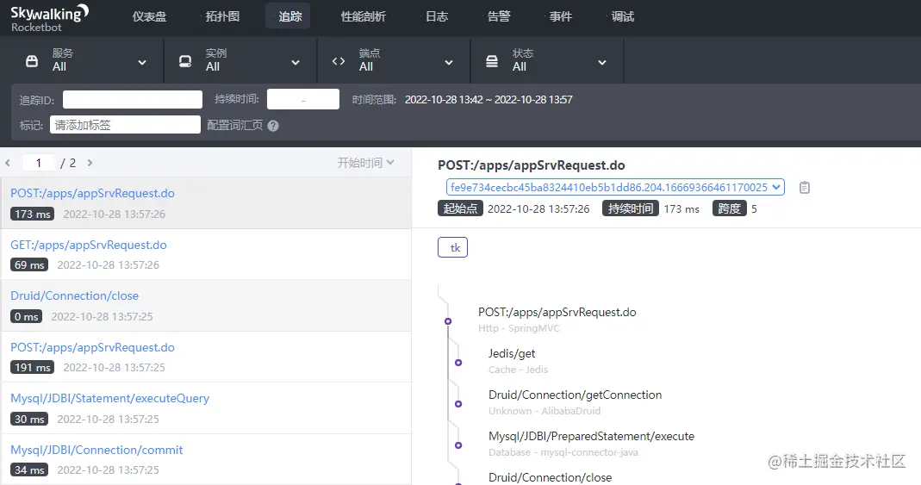The width and height of the screenshot is (921, 485).
Task: Select the 173 ms POST:/apps/appSrvRequest.do trace
Action: (x=206, y=203)
